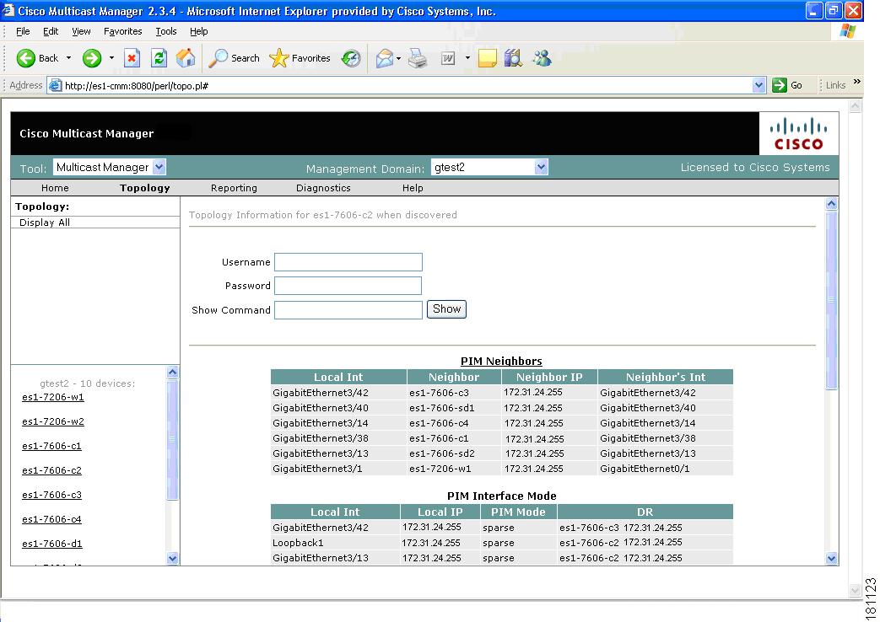Screen dimensions: 880x622
Task: Click the Display All link
Action: point(45,223)
